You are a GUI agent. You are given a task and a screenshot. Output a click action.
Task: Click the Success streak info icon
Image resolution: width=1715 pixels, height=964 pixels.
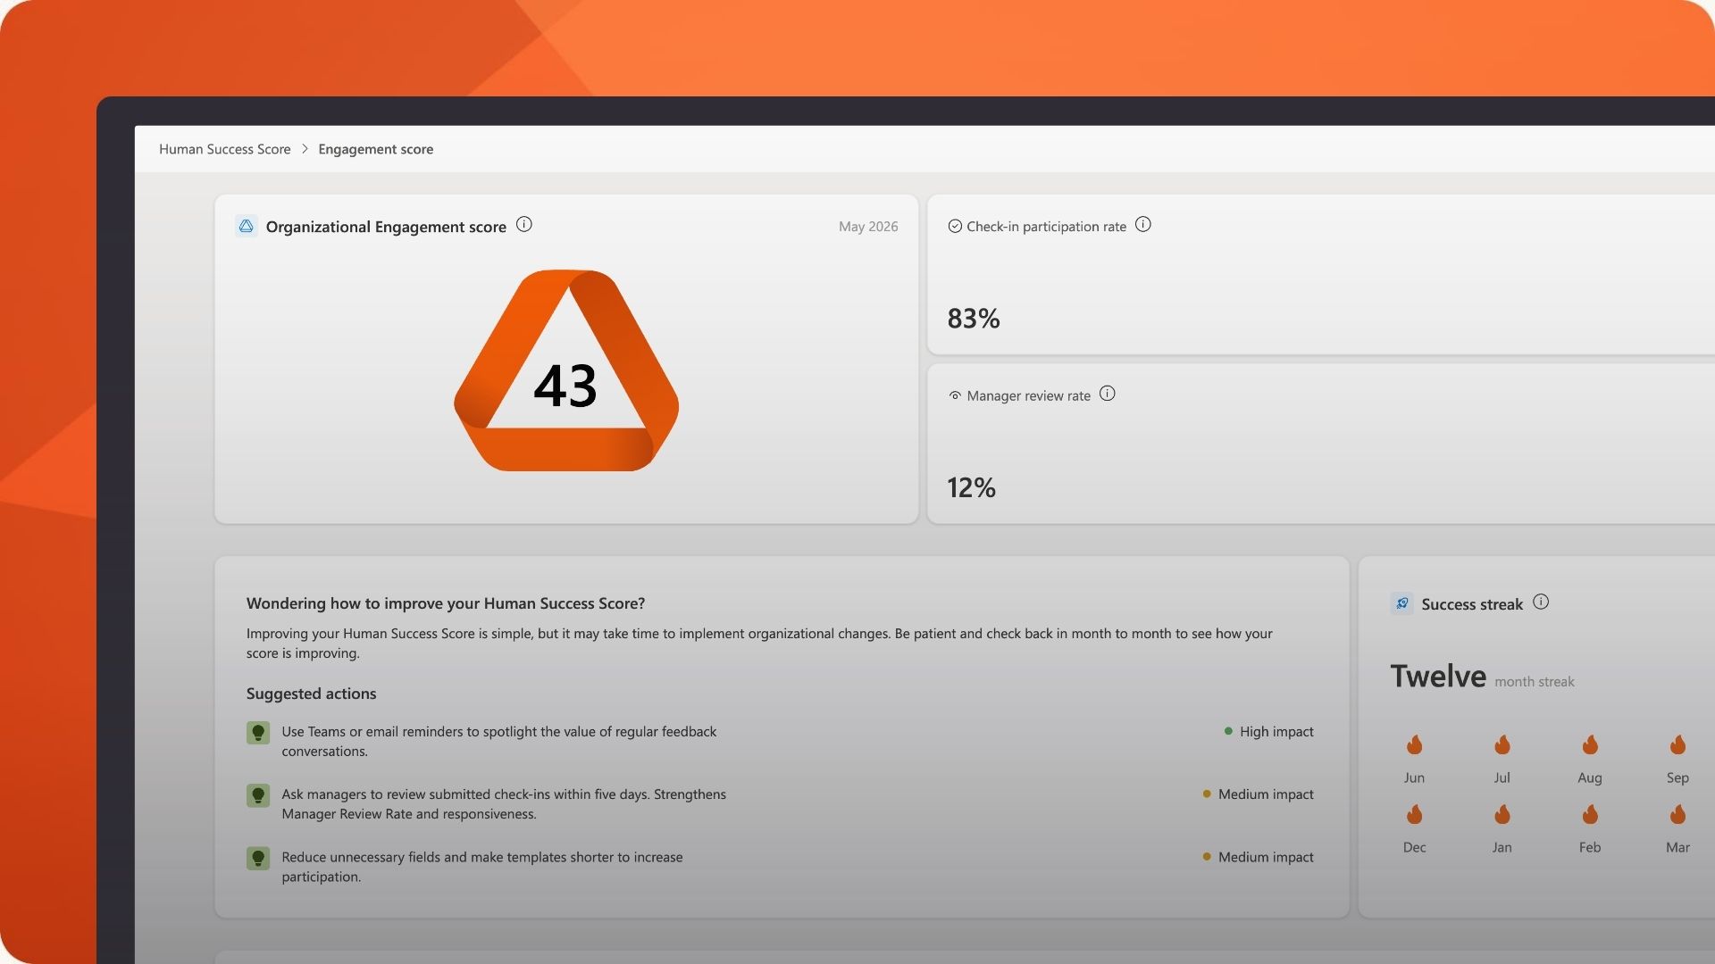coord(1541,602)
